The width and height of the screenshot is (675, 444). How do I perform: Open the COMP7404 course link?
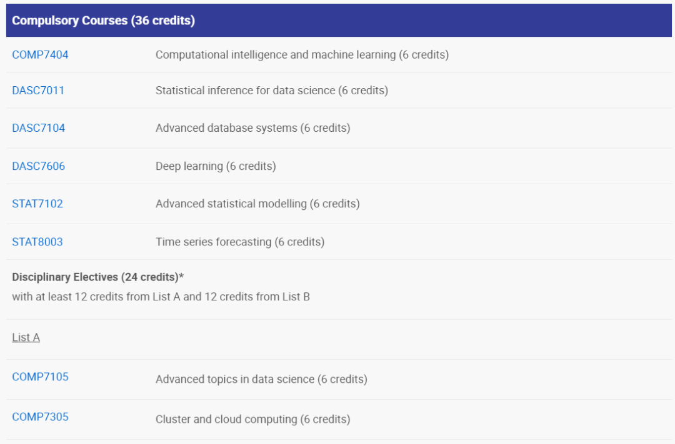[x=40, y=55]
